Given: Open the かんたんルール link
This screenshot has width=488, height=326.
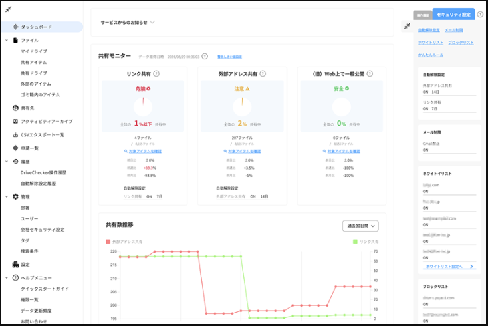Looking at the screenshot, I should 431,55.
